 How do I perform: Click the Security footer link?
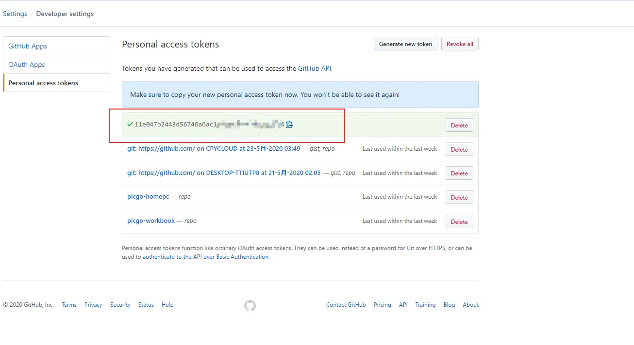point(120,305)
